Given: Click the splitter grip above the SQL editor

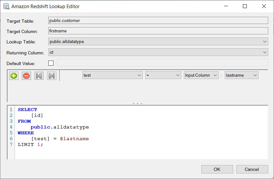Looking at the screenshot, I should (137, 104).
